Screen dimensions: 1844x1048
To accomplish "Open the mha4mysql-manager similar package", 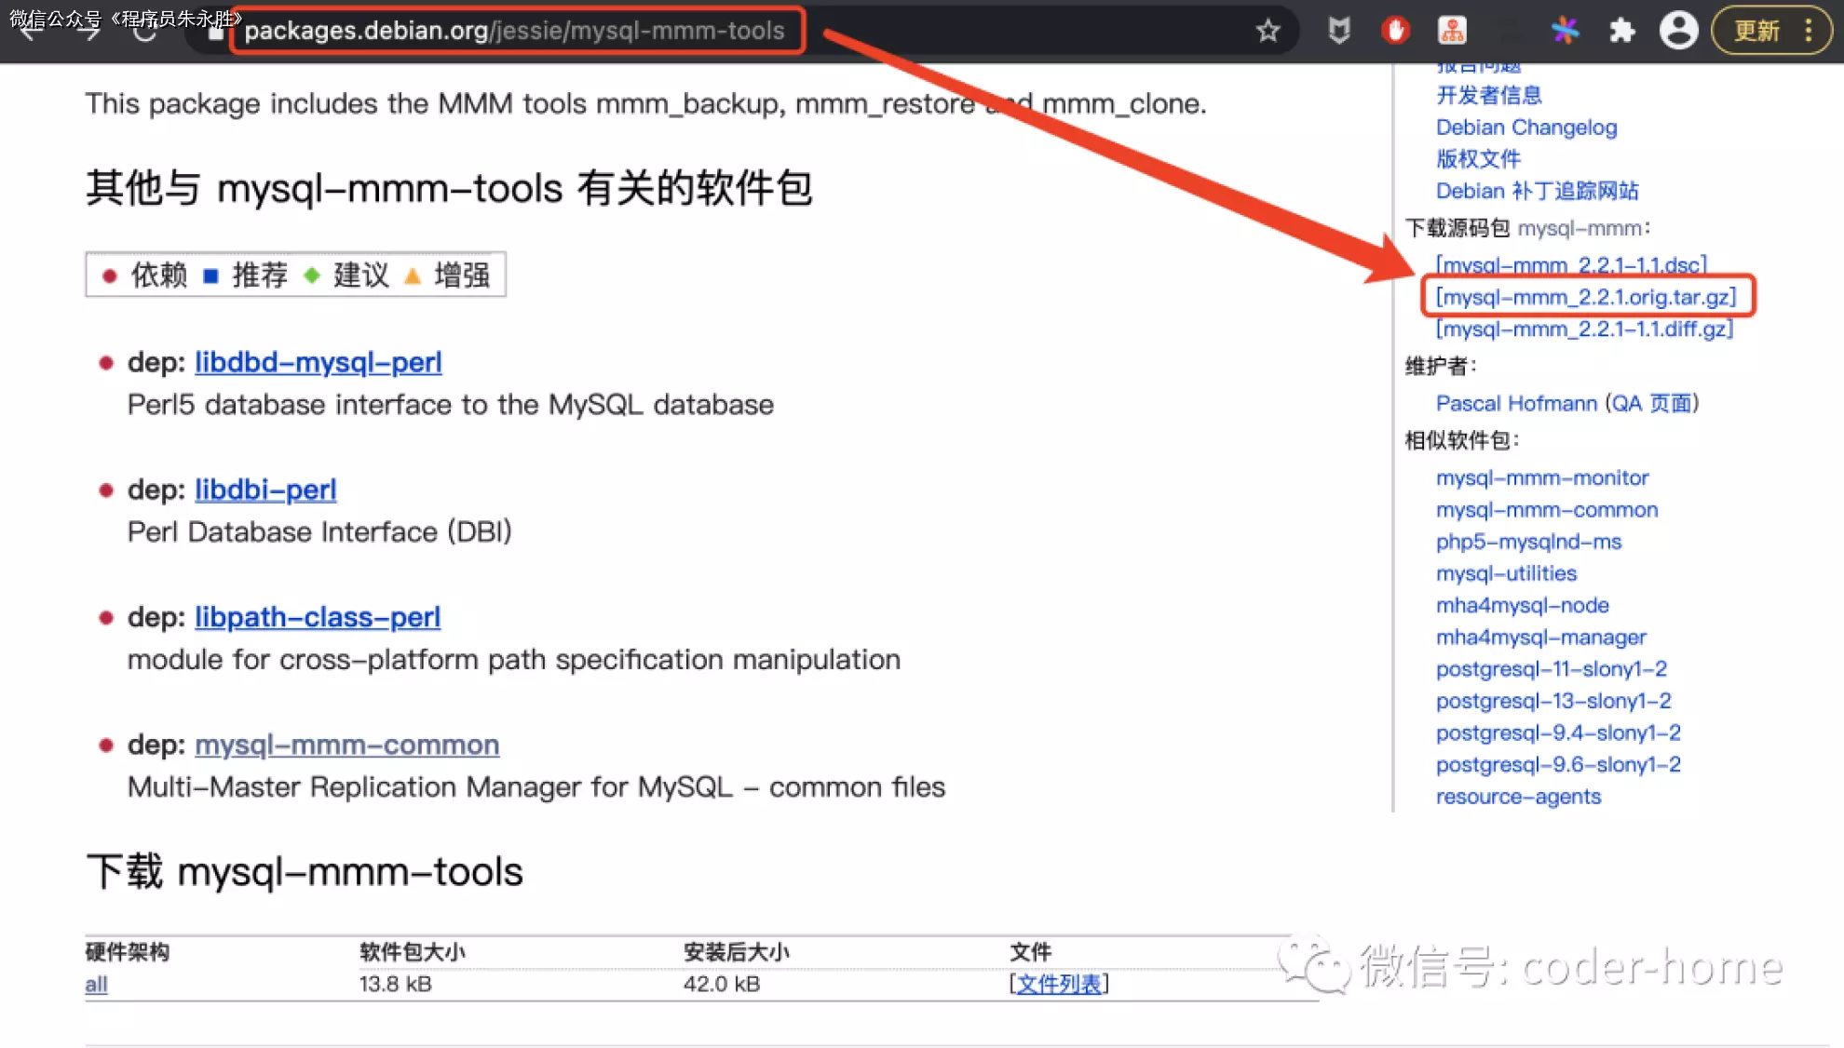I will point(1540,638).
